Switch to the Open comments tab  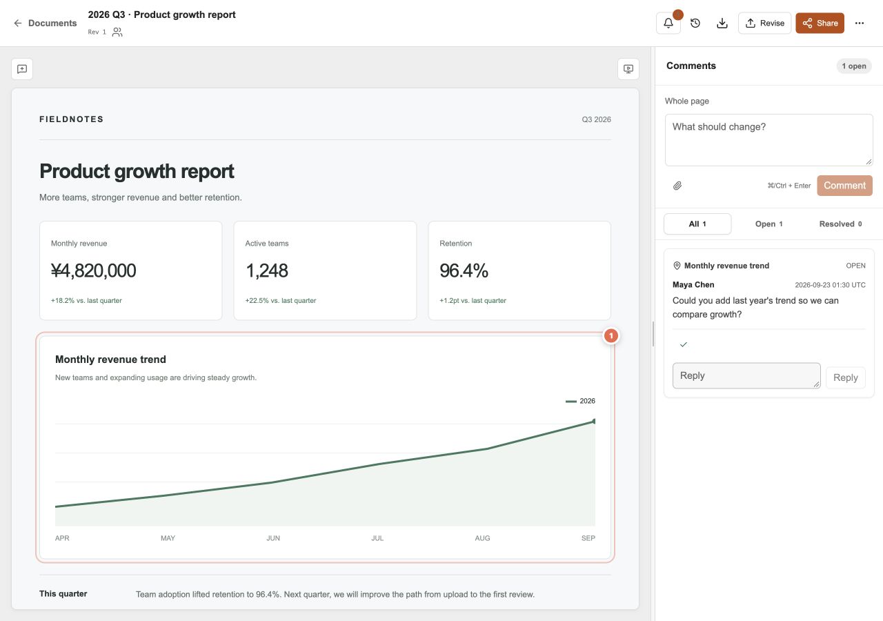[768, 224]
